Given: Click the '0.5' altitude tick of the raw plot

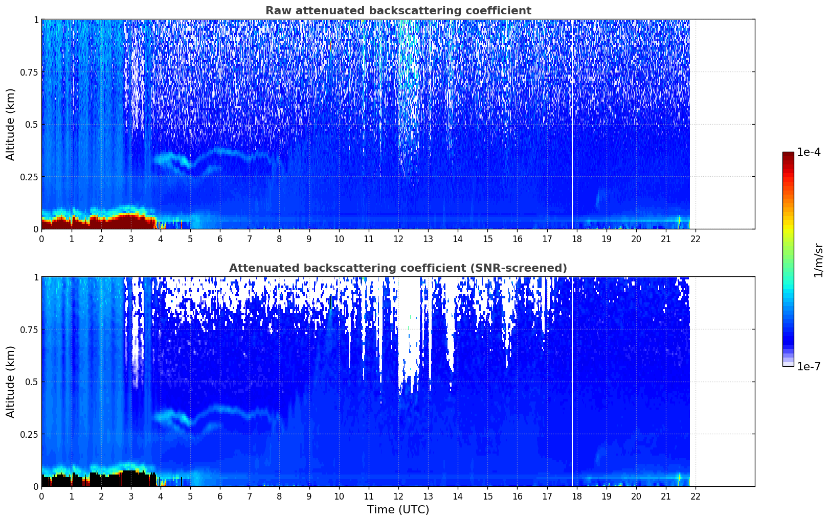Looking at the screenshot, I should click(x=32, y=125).
